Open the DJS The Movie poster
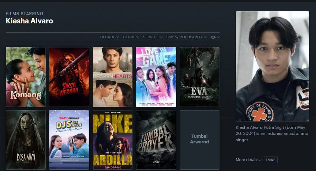 coord(69,140)
